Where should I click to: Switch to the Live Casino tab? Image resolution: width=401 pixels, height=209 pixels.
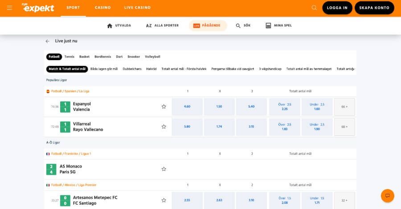(137, 8)
